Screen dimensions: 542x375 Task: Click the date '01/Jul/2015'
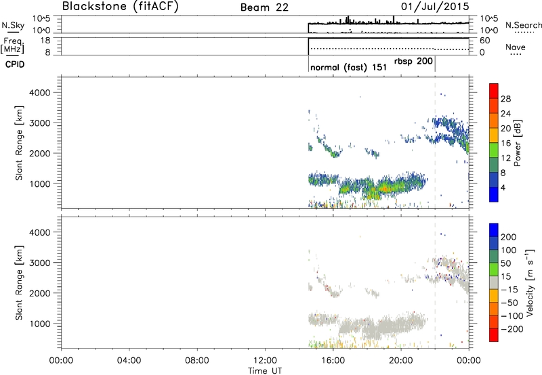point(435,7)
